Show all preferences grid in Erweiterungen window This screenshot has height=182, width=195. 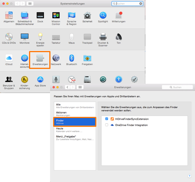coord(80,87)
